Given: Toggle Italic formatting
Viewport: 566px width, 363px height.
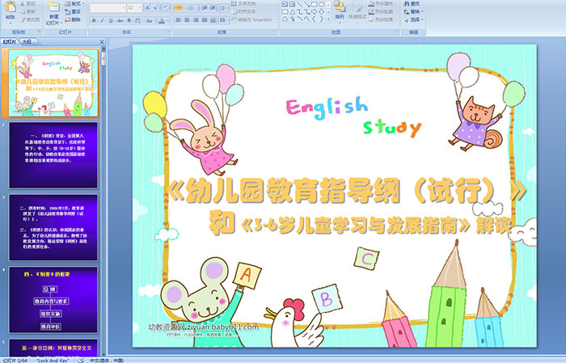Looking at the screenshot, I should click(103, 20).
